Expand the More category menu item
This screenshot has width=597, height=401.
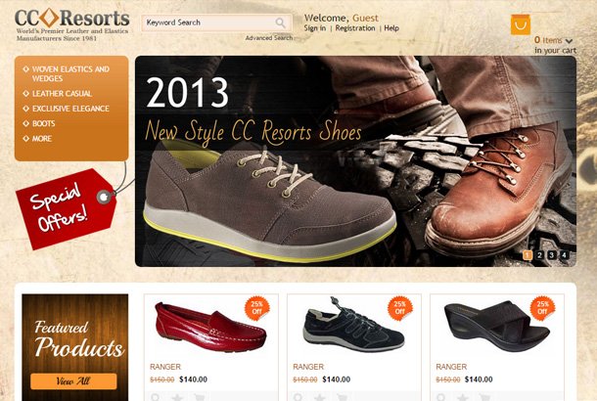pyautogui.click(x=42, y=139)
